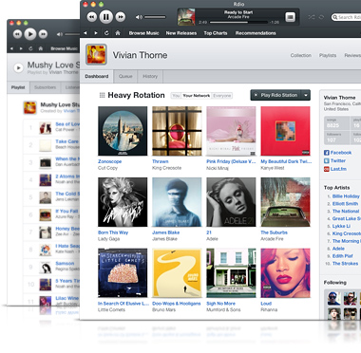This screenshot has width=361, height=353.
Task: Open the Pink Friday album cover
Action: [231, 131]
